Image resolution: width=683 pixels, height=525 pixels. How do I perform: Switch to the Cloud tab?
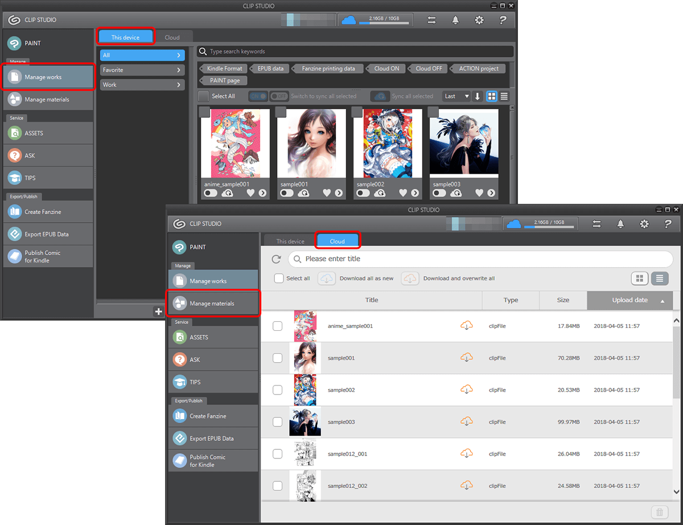point(337,240)
